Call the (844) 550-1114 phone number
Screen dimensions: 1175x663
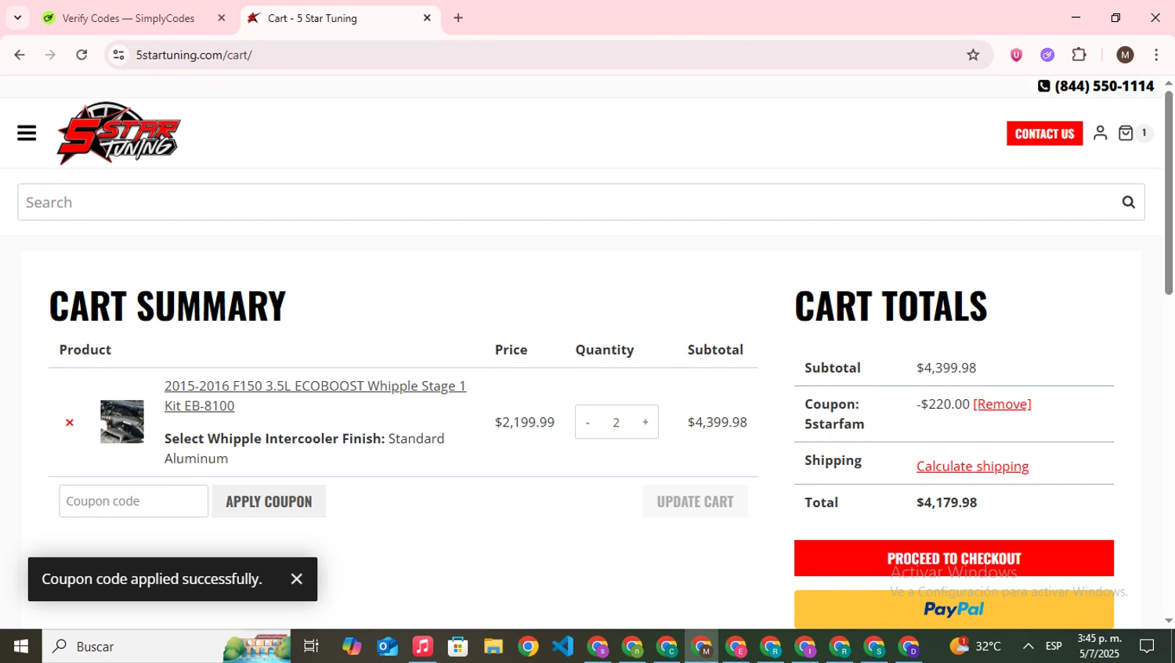[1096, 86]
